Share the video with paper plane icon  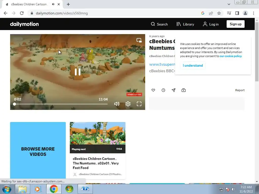(174, 90)
